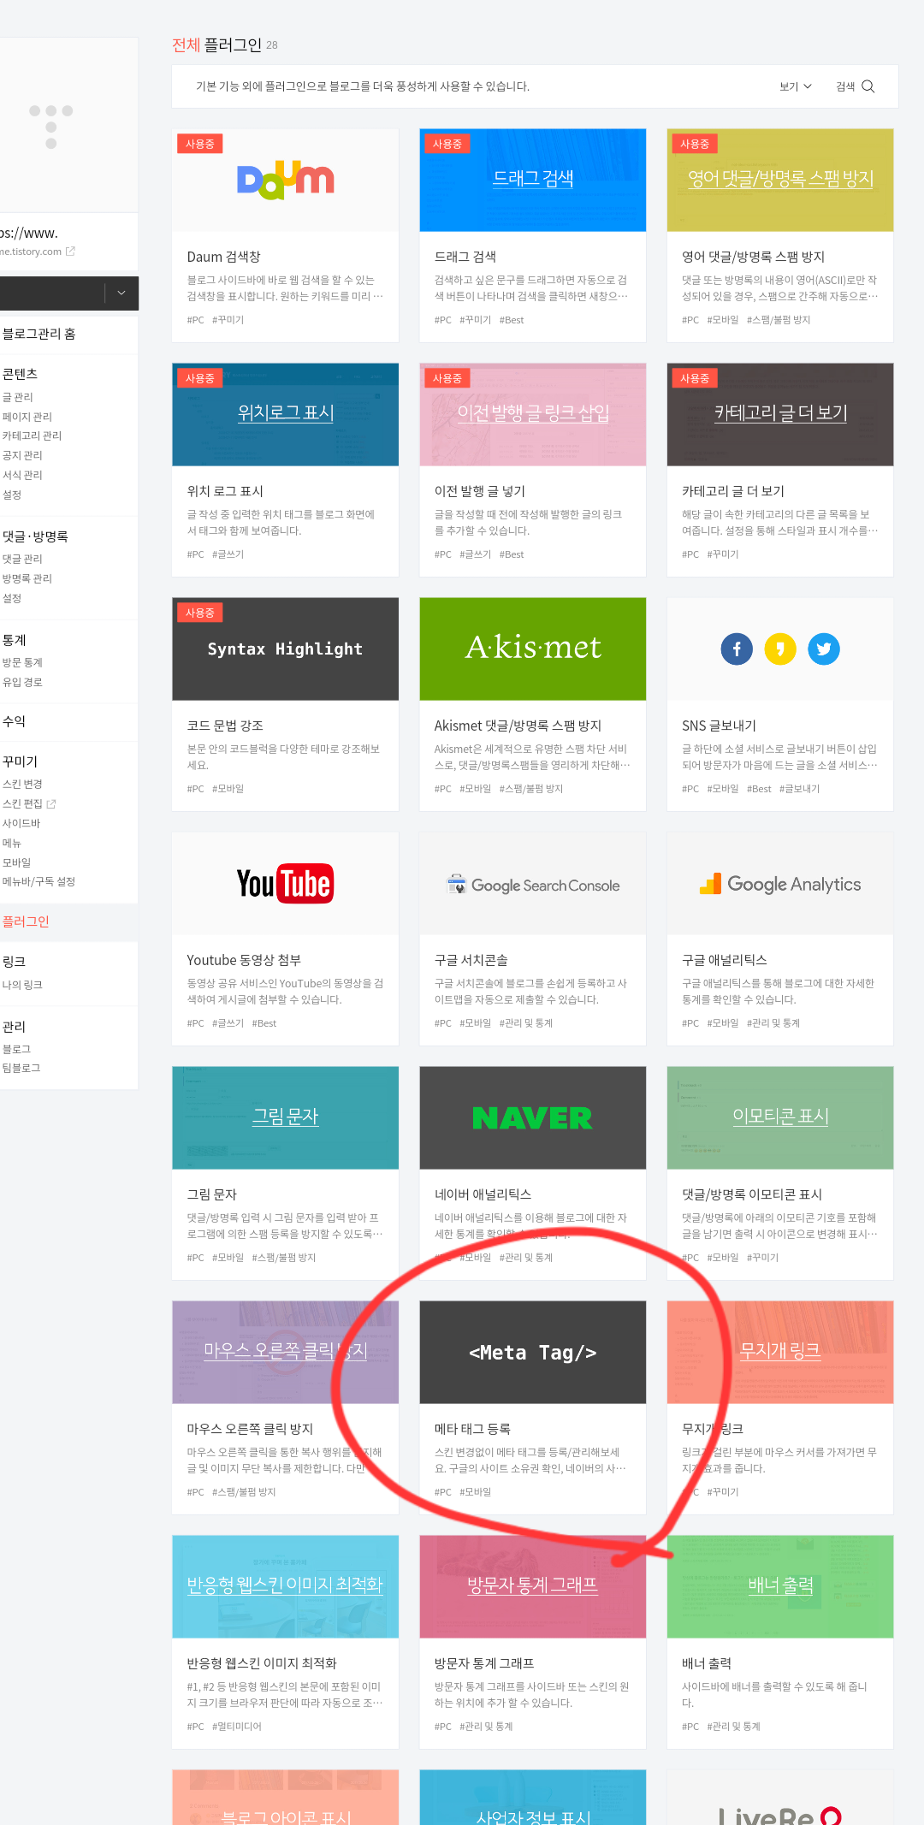Open the 플러그인 sidebar item
This screenshot has height=1825, width=924.
click(x=26, y=921)
